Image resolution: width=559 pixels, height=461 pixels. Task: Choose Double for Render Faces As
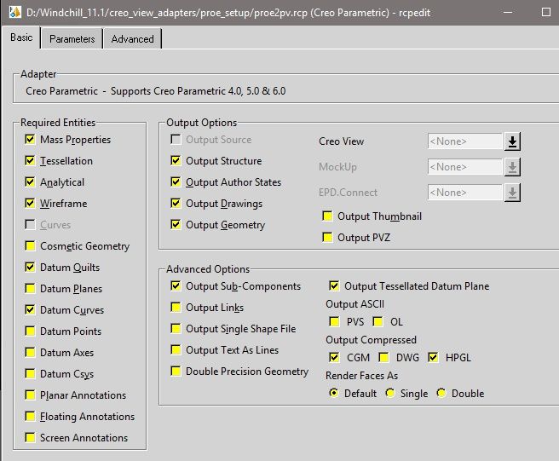coord(441,394)
